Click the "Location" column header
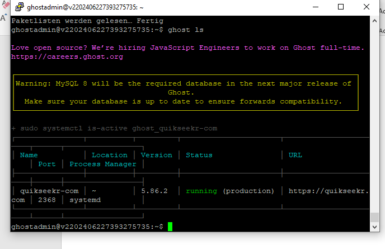The width and height of the screenshot is (385, 249). pyautogui.click(x=110, y=155)
